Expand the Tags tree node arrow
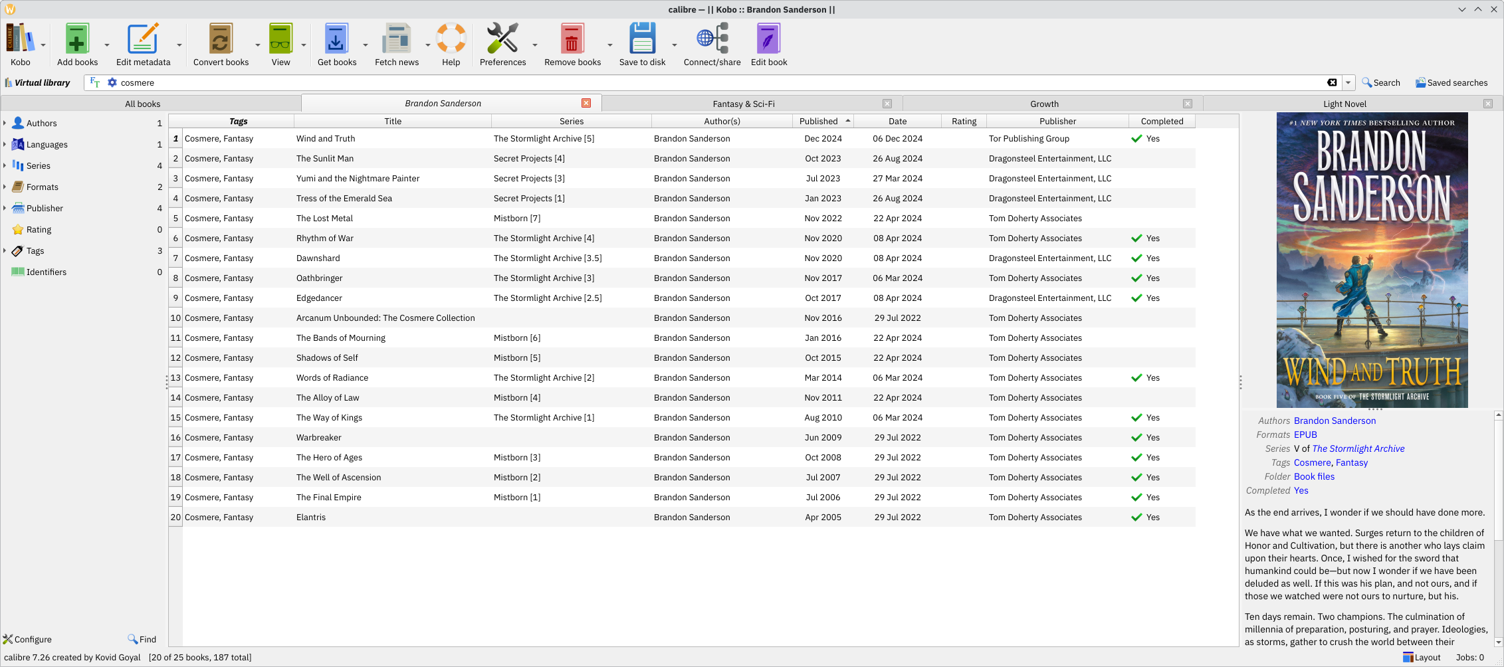The width and height of the screenshot is (1504, 667). coord(5,250)
